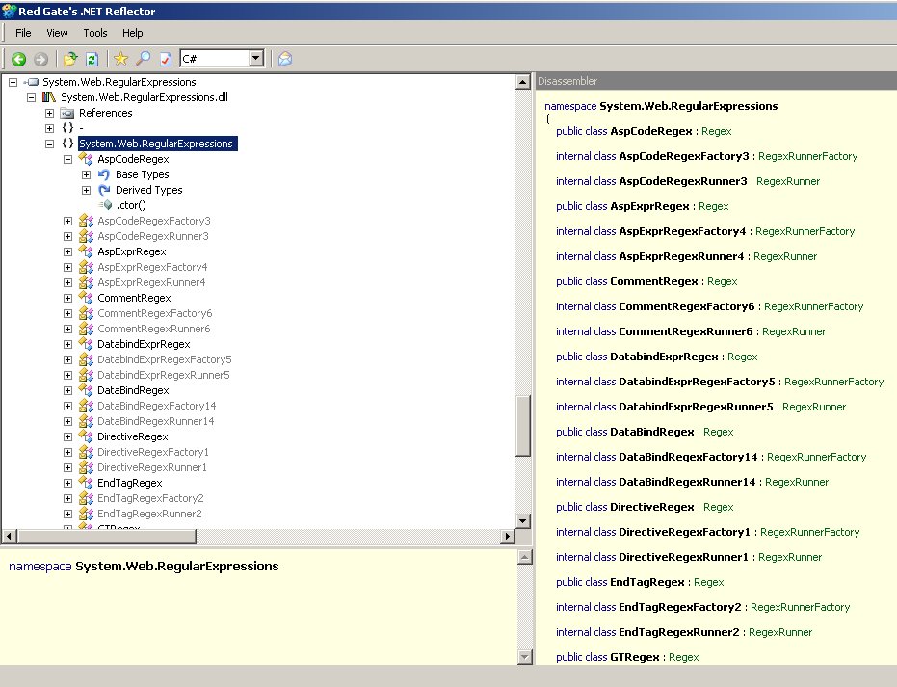Click the System.Web.RegularExpressions.dll assembly icon
Screen dimensions: 897x687
(49, 97)
